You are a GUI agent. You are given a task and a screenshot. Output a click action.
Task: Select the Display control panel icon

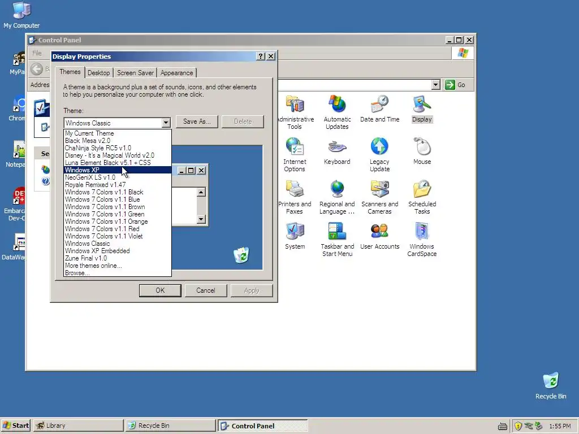pos(422,108)
